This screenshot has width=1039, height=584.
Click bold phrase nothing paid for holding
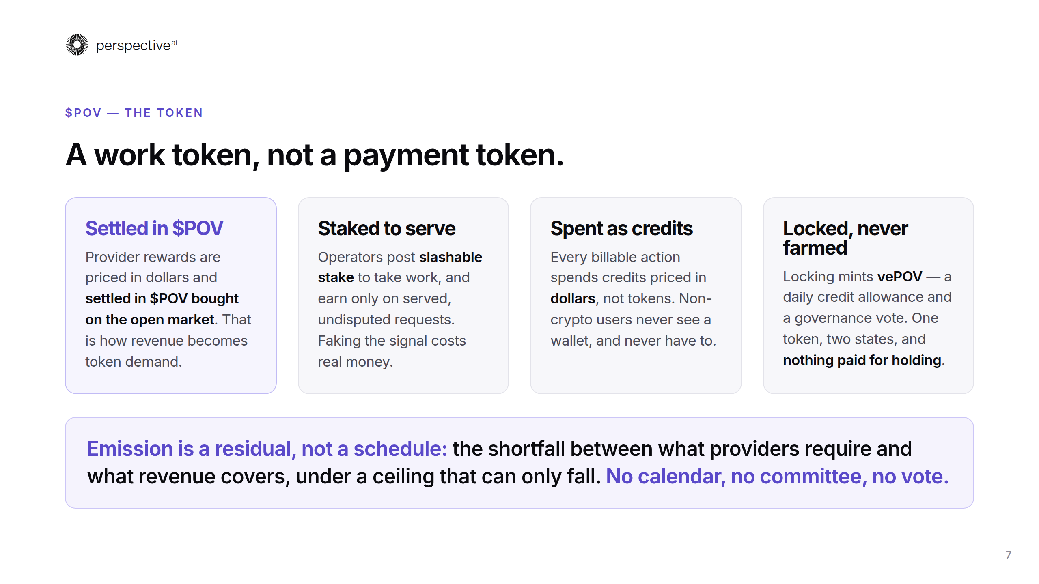click(x=862, y=360)
